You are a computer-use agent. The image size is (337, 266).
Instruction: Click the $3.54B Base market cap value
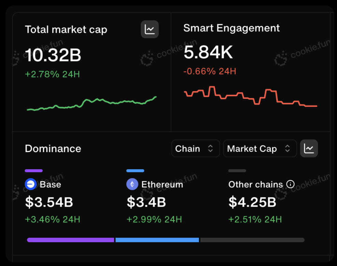point(49,202)
